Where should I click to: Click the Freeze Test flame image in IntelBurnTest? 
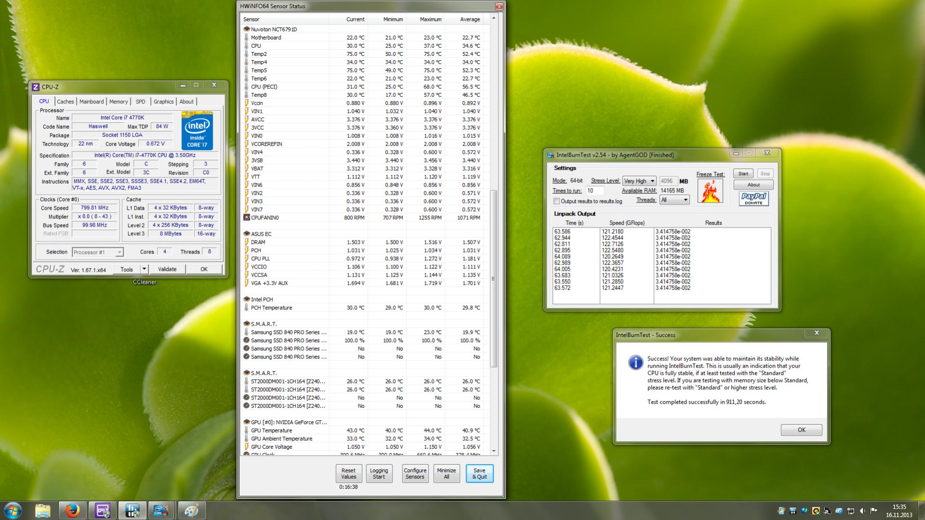[x=710, y=190]
